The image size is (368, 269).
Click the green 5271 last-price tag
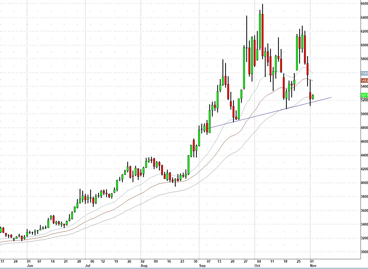364,95
